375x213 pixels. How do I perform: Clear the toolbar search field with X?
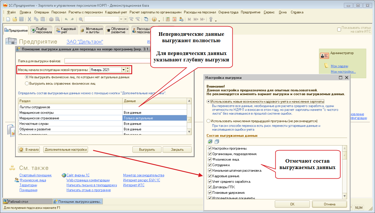(125, 19)
